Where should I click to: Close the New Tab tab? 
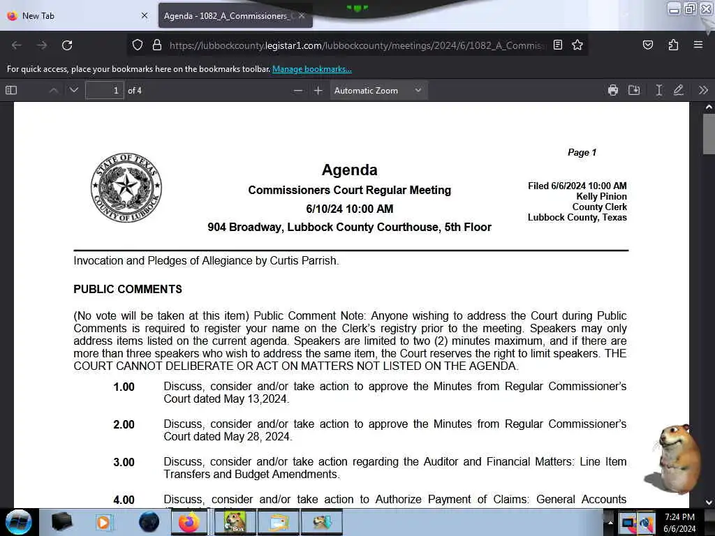[x=145, y=15]
